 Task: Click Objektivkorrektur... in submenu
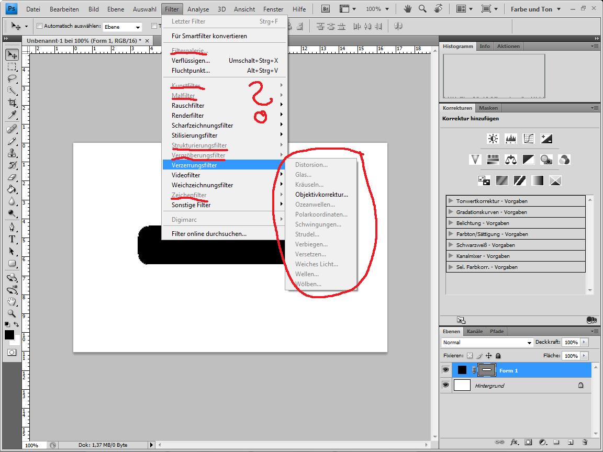[x=321, y=195]
